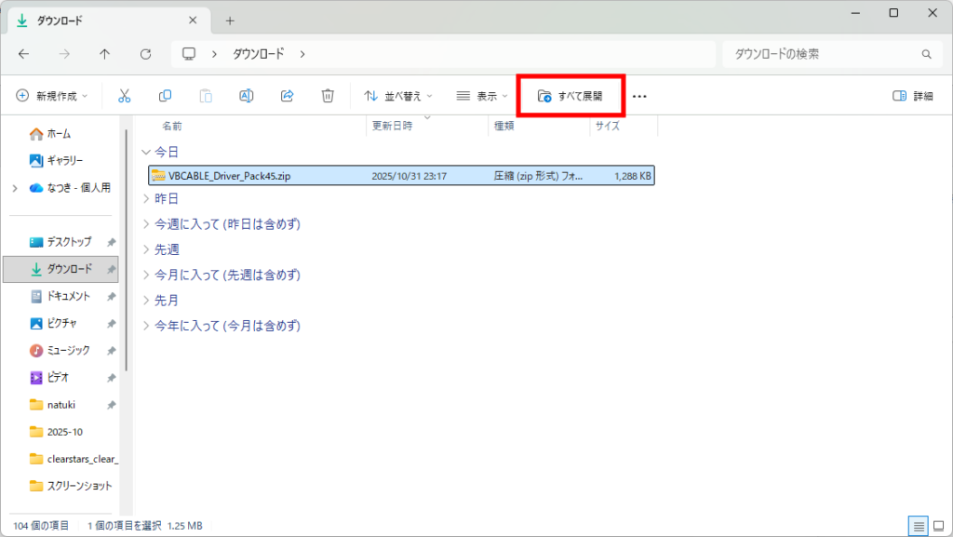Expand the 昨日 group

[x=145, y=198]
